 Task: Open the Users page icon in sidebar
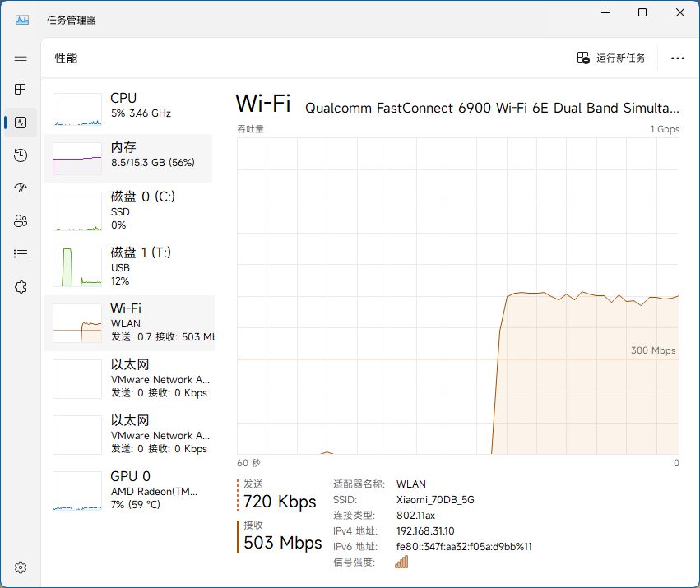(x=21, y=220)
